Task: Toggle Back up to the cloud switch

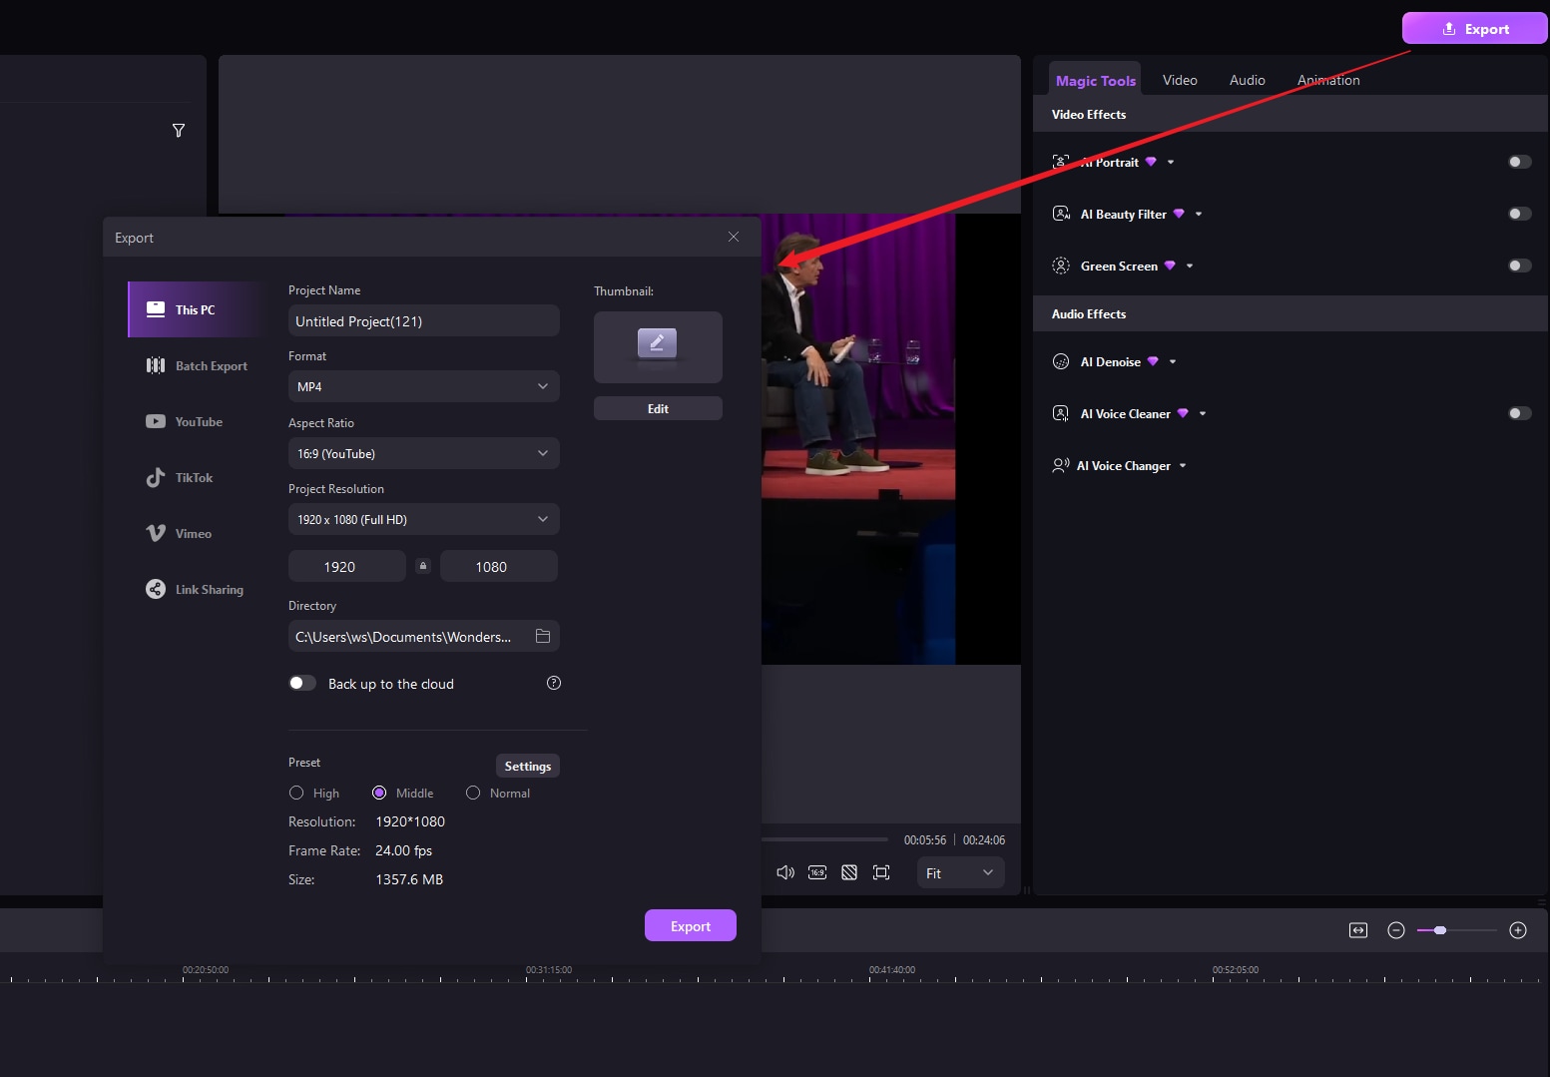Action: [x=302, y=683]
